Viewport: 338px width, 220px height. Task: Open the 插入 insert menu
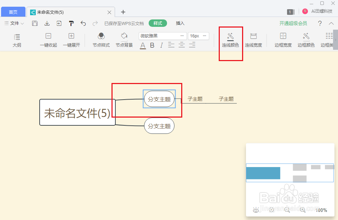[180, 23]
